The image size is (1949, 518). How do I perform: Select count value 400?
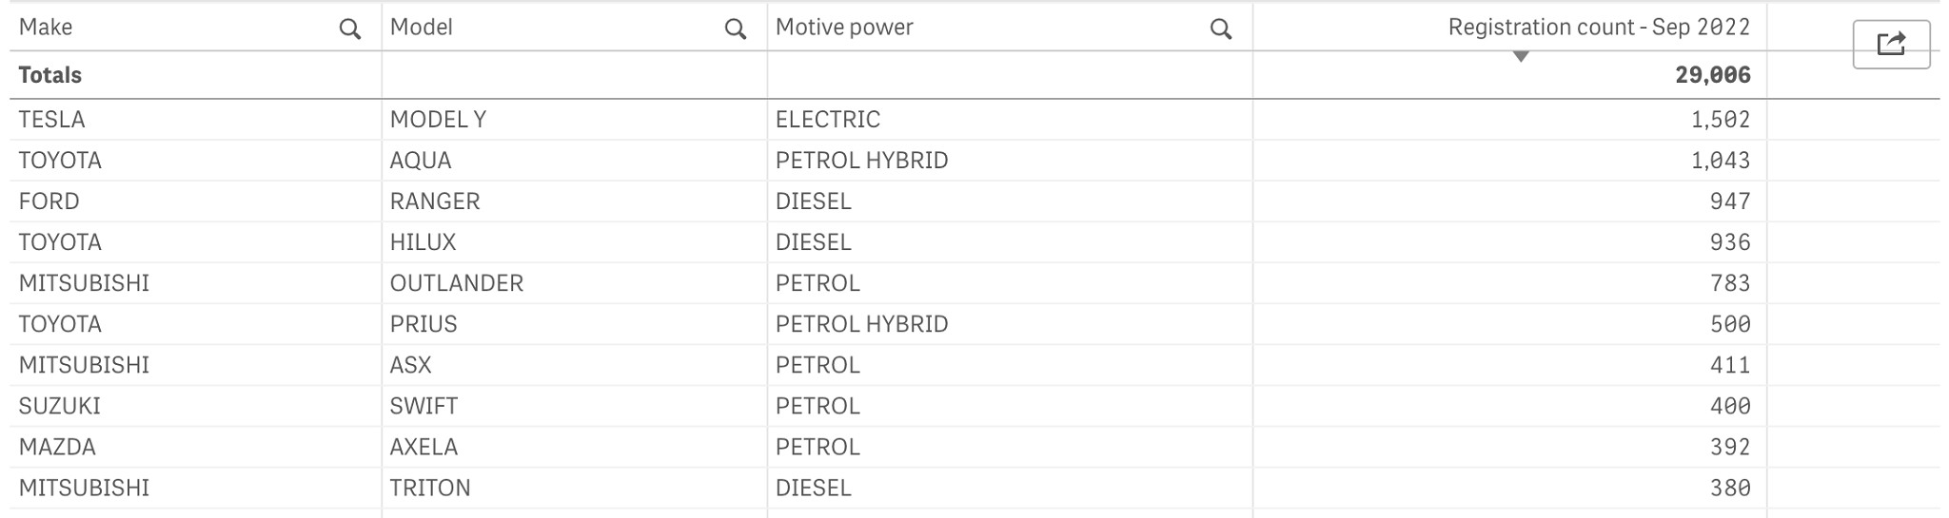coord(1730,406)
